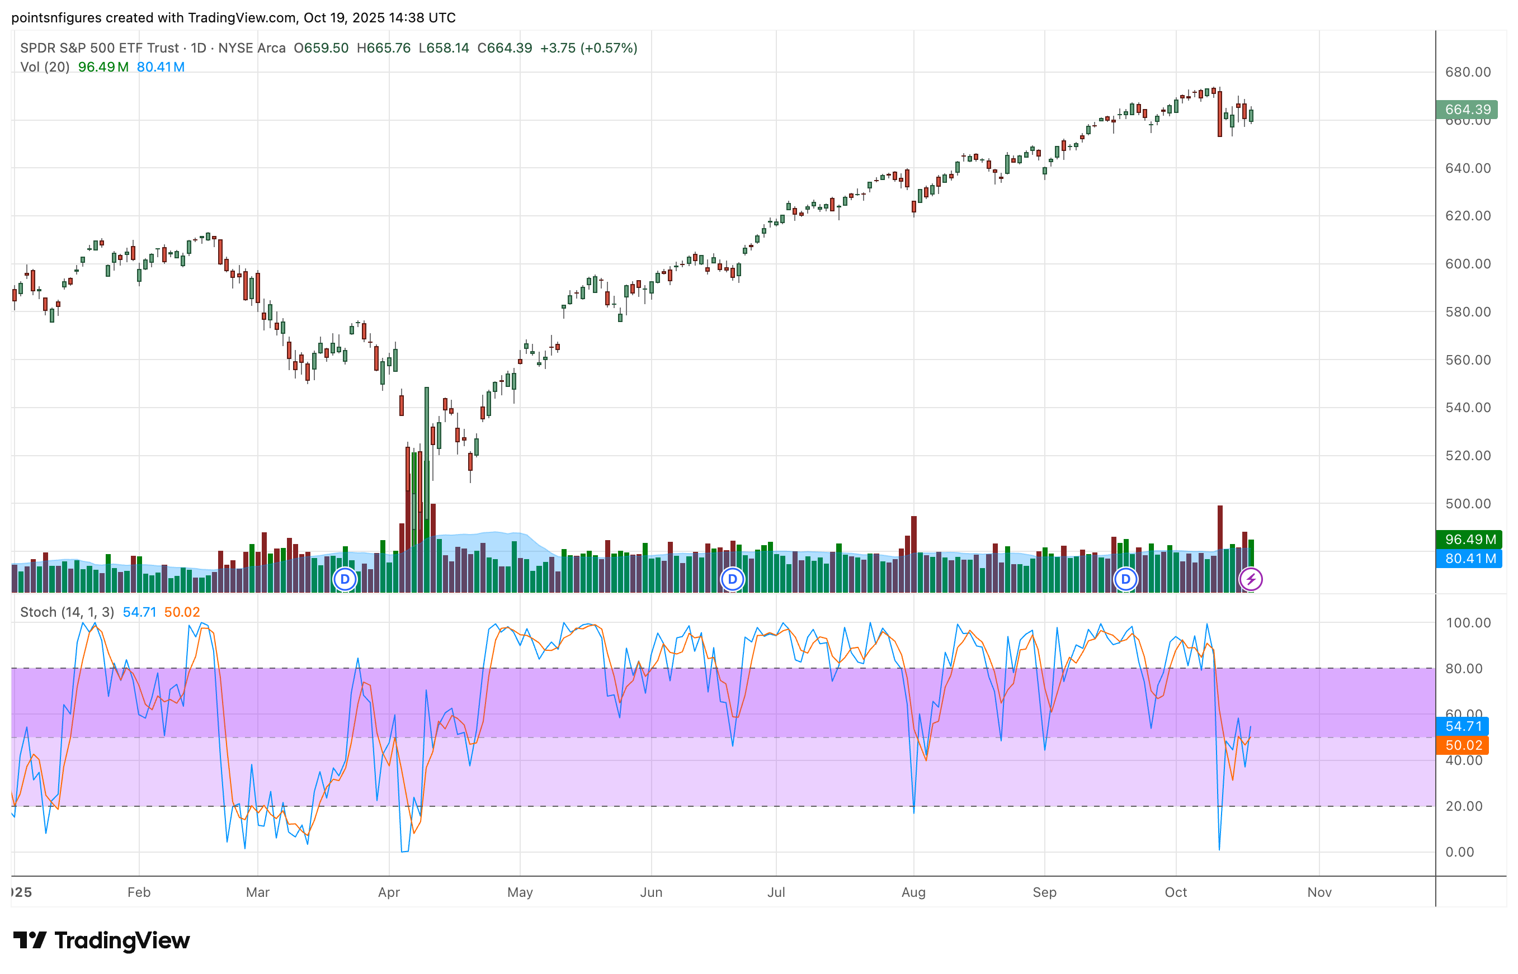1518x974 pixels.
Task: Click the green 96.49 M volume axis label
Action: (x=1469, y=540)
